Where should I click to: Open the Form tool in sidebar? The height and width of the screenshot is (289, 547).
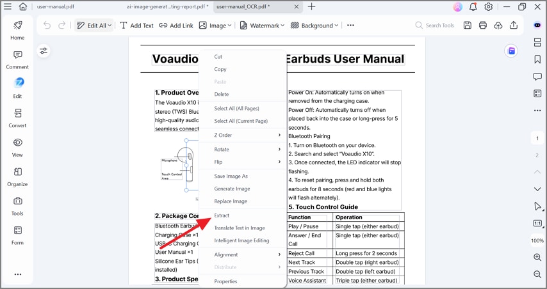pos(17,235)
